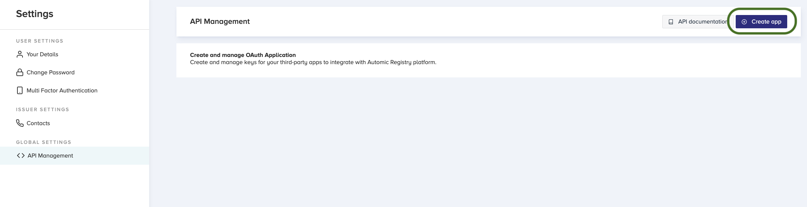The height and width of the screenshot is (207, 807).
Task: Click the plus circle icon on Create app
Action: click(744, 22)
